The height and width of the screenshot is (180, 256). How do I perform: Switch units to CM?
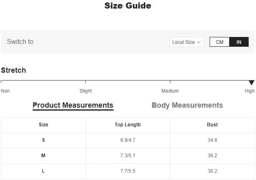[x=220, y=42]
